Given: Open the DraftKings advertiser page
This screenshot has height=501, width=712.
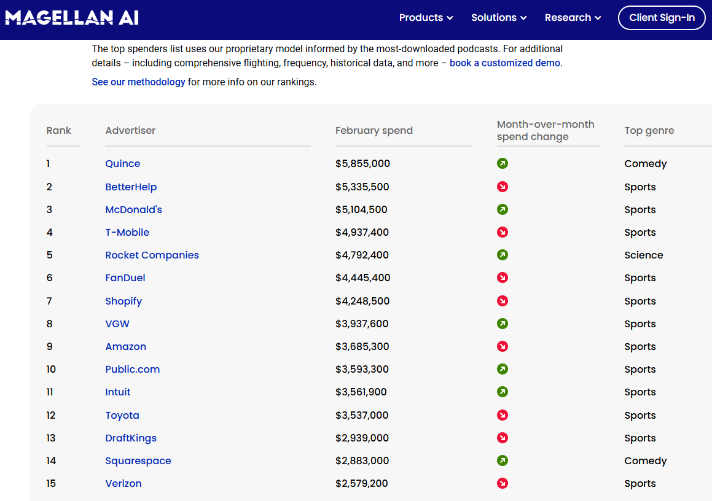Looking at the screenshot, I should (x=131, y=438).
